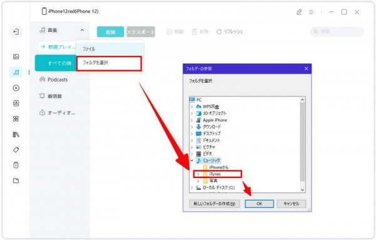The height and width of the screenshot is (240, 376).
Task: Open the Photos section in the sidebar
Action: point(16,56)
